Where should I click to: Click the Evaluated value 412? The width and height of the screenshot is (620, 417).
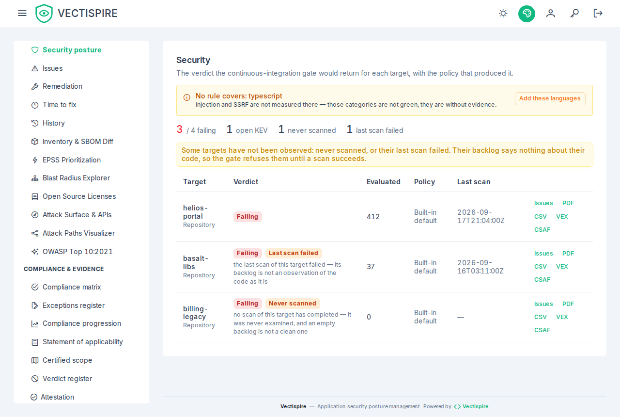click(373, 217)
